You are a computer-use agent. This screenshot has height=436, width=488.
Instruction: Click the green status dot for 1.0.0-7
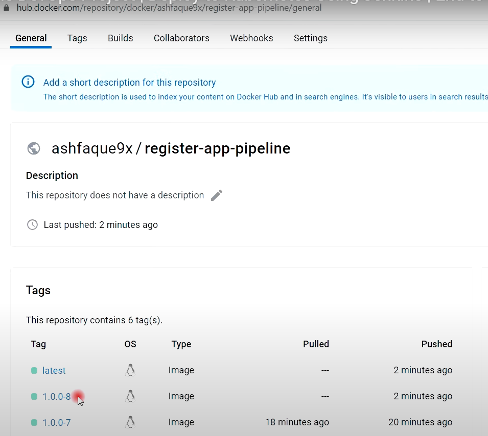pos(34,423)
